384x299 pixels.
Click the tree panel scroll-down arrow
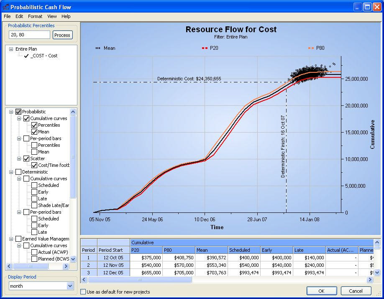(73, 259)
